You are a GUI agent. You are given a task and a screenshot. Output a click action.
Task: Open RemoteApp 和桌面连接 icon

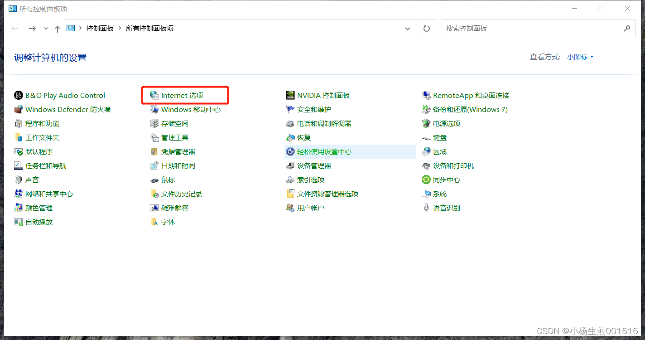(x=426, y=95)
